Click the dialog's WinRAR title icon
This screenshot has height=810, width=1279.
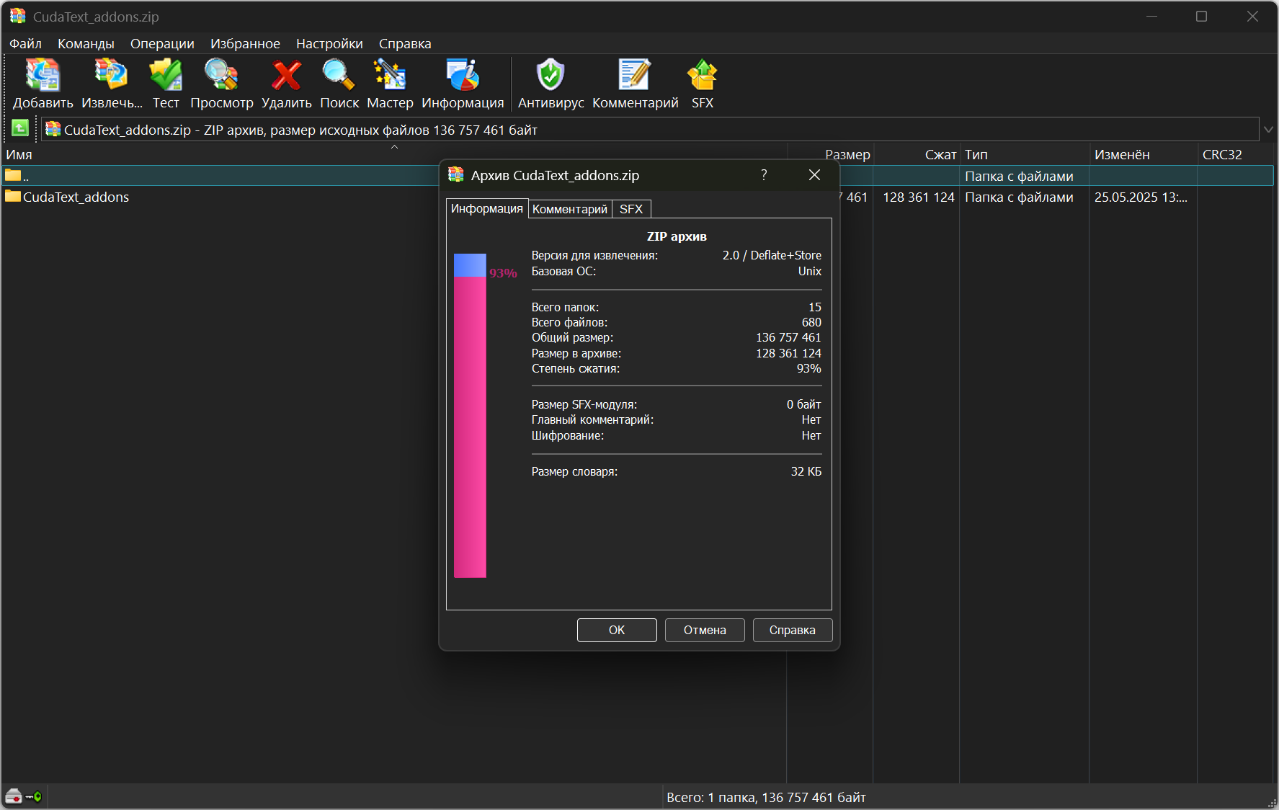pyautogui.click(x=456, y=174)
